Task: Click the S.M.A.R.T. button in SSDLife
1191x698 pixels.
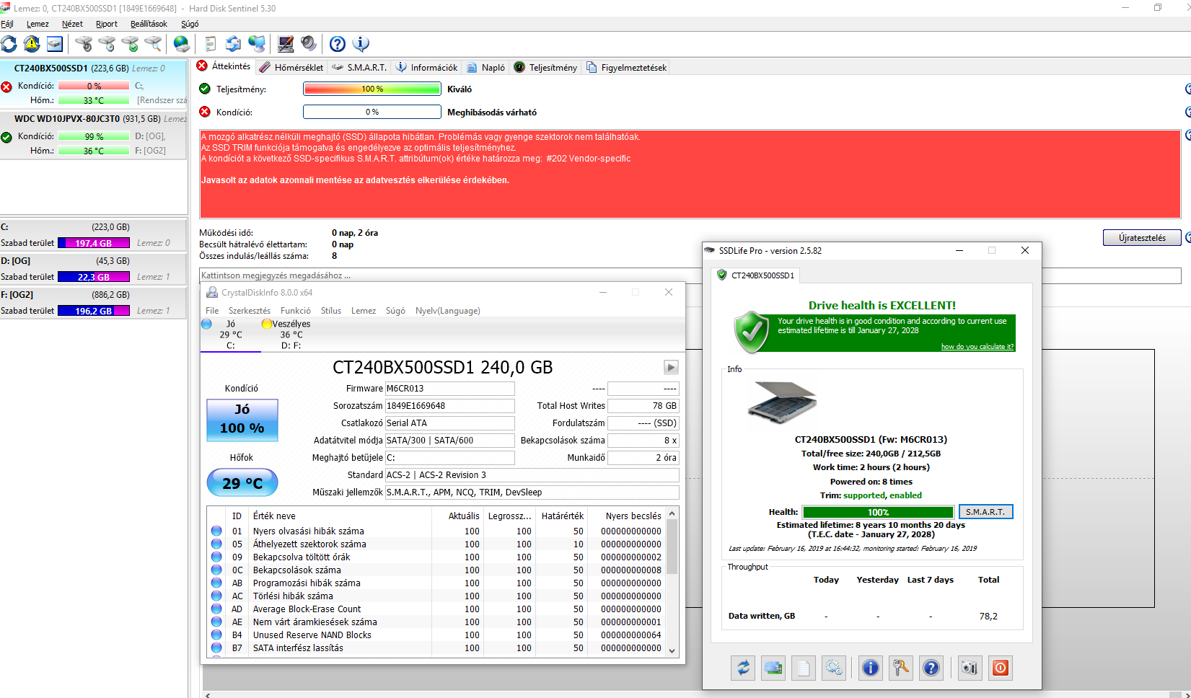Action: [x=985, y=512]
